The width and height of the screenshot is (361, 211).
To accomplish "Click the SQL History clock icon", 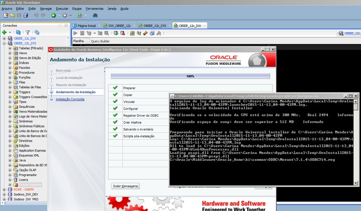I will click(x=152, y=33).
